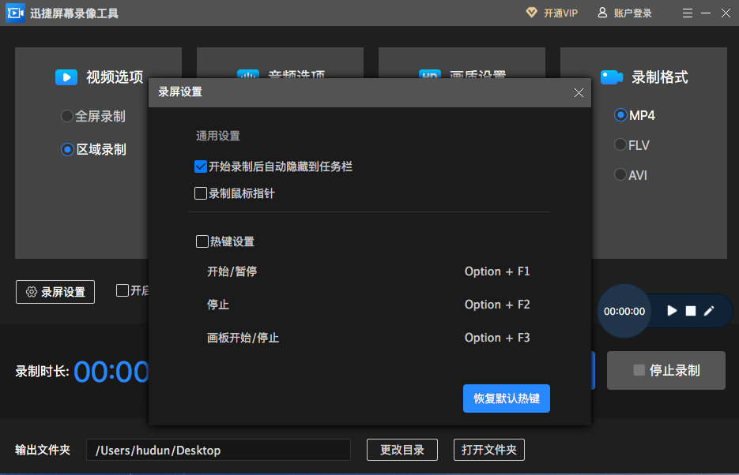Close the 录屏设置 dialog
The image size is (739, 475).
click(579, 92)
